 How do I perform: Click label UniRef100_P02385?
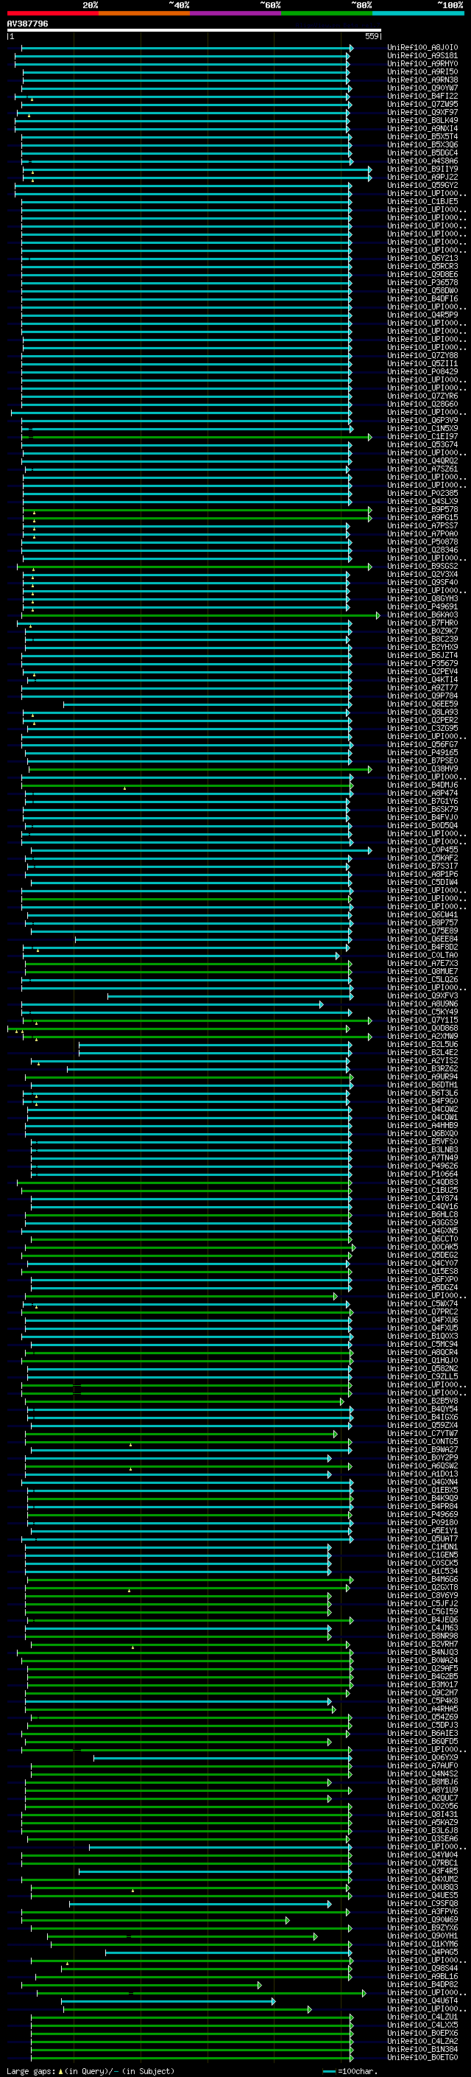pos(422,493)
